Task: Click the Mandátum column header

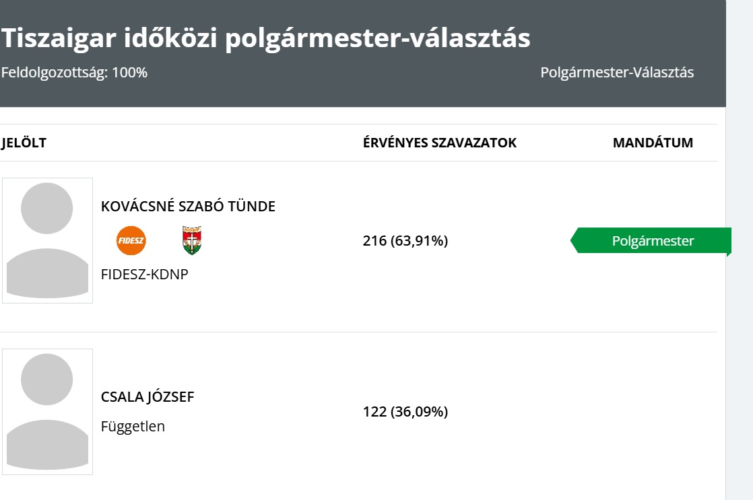Action: (x=653, y=143)
